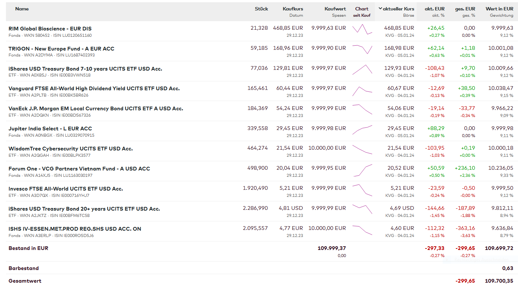Click the akt. EUR column header
The image size is (518, 286).
[x=435, y=9]
